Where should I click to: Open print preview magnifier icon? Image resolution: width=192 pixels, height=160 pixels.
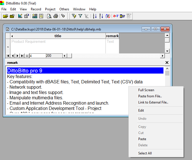[49, 16]
